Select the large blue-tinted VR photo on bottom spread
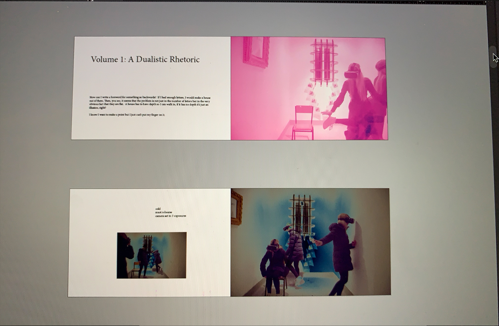 [310, 242]
